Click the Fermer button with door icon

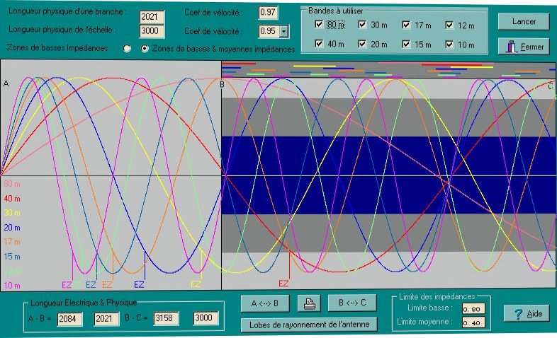pos(524,47)
